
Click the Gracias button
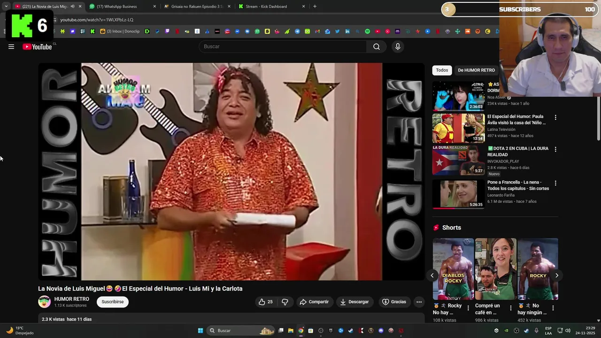[394, 302]
